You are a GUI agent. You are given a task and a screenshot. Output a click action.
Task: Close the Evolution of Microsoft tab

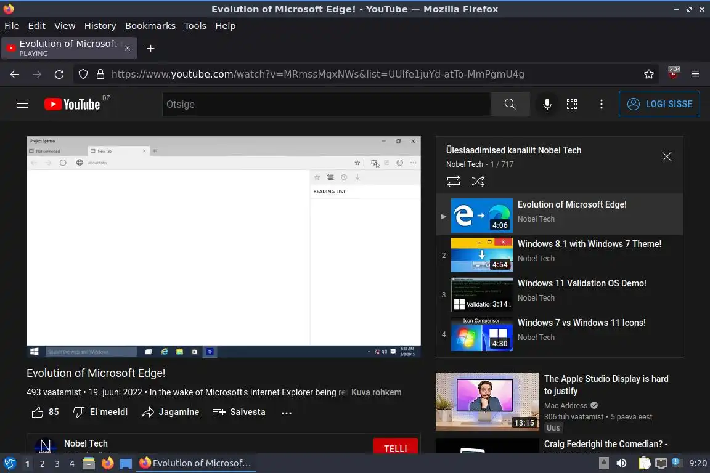pyautogui.click(x=128, y=48)
